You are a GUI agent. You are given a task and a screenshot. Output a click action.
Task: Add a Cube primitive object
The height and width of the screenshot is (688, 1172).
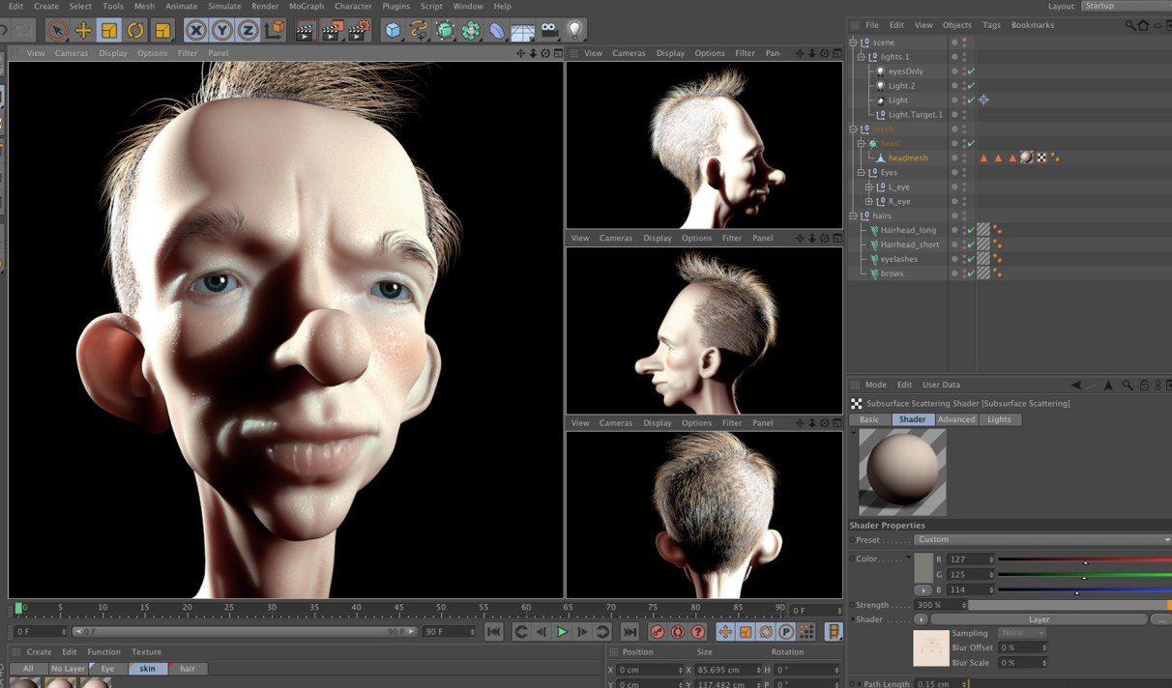coord(393,31)
